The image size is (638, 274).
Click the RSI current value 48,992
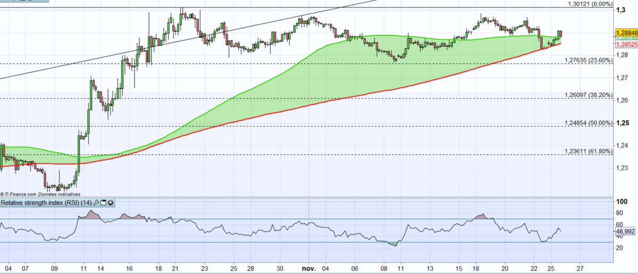point(626,231)
